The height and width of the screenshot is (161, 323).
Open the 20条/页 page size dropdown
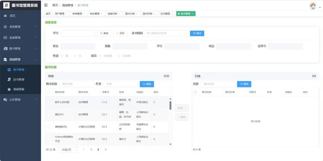coord(68,150)
